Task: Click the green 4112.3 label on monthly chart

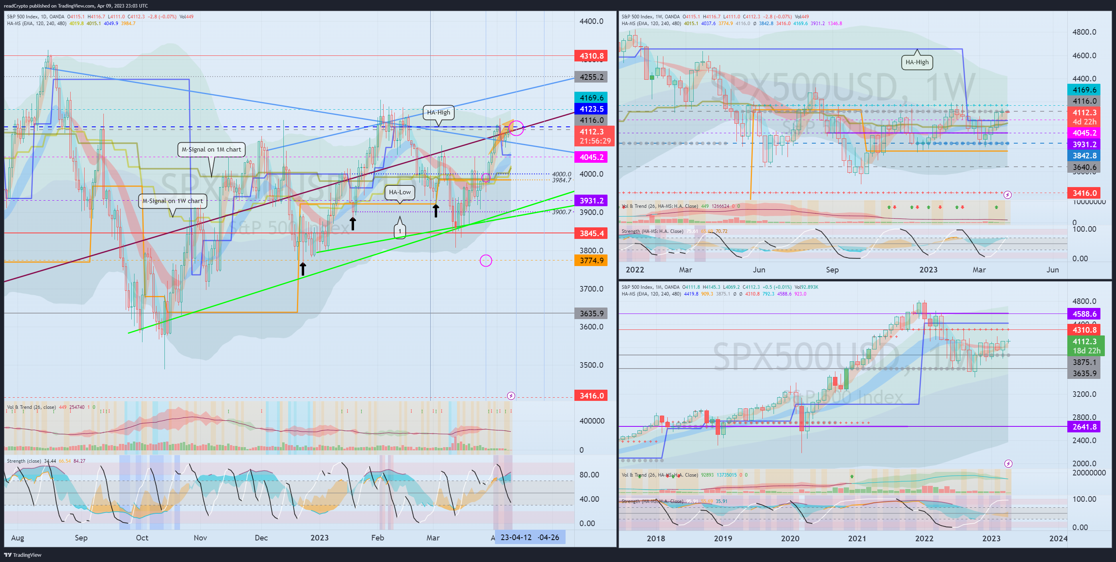Action: 1086,346
